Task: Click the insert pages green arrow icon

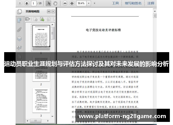Action: point(42,19)
